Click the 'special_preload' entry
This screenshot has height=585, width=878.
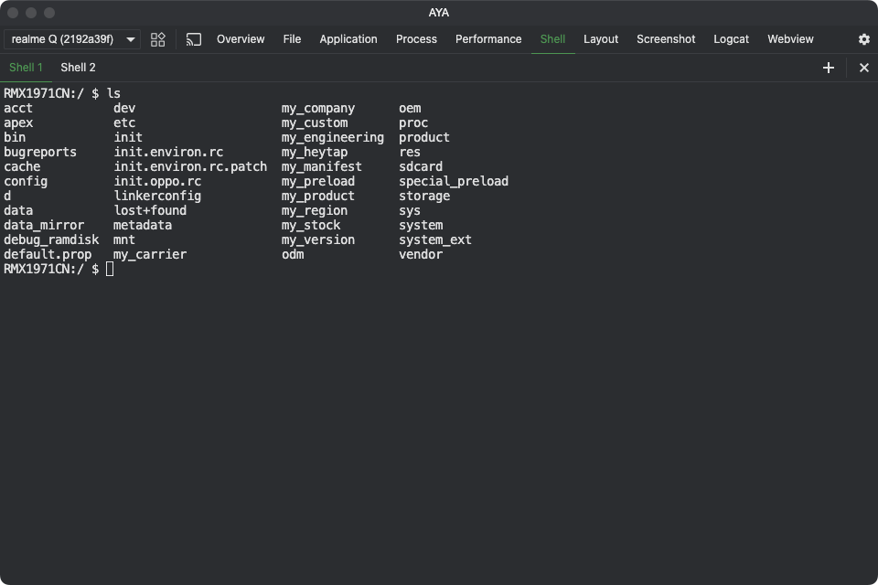pos(454,181)
